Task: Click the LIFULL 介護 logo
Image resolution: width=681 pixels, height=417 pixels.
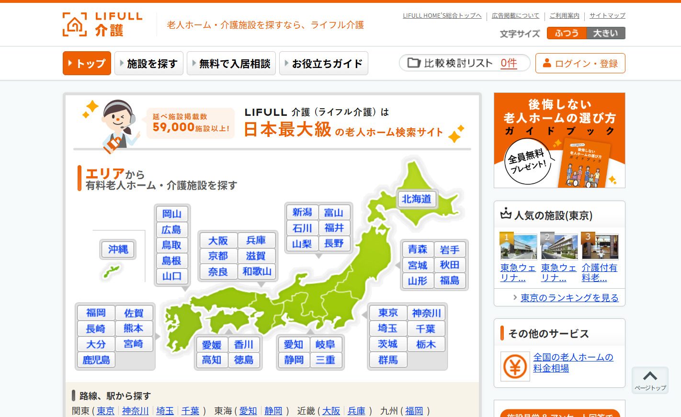Action: [x=102, y=24]
